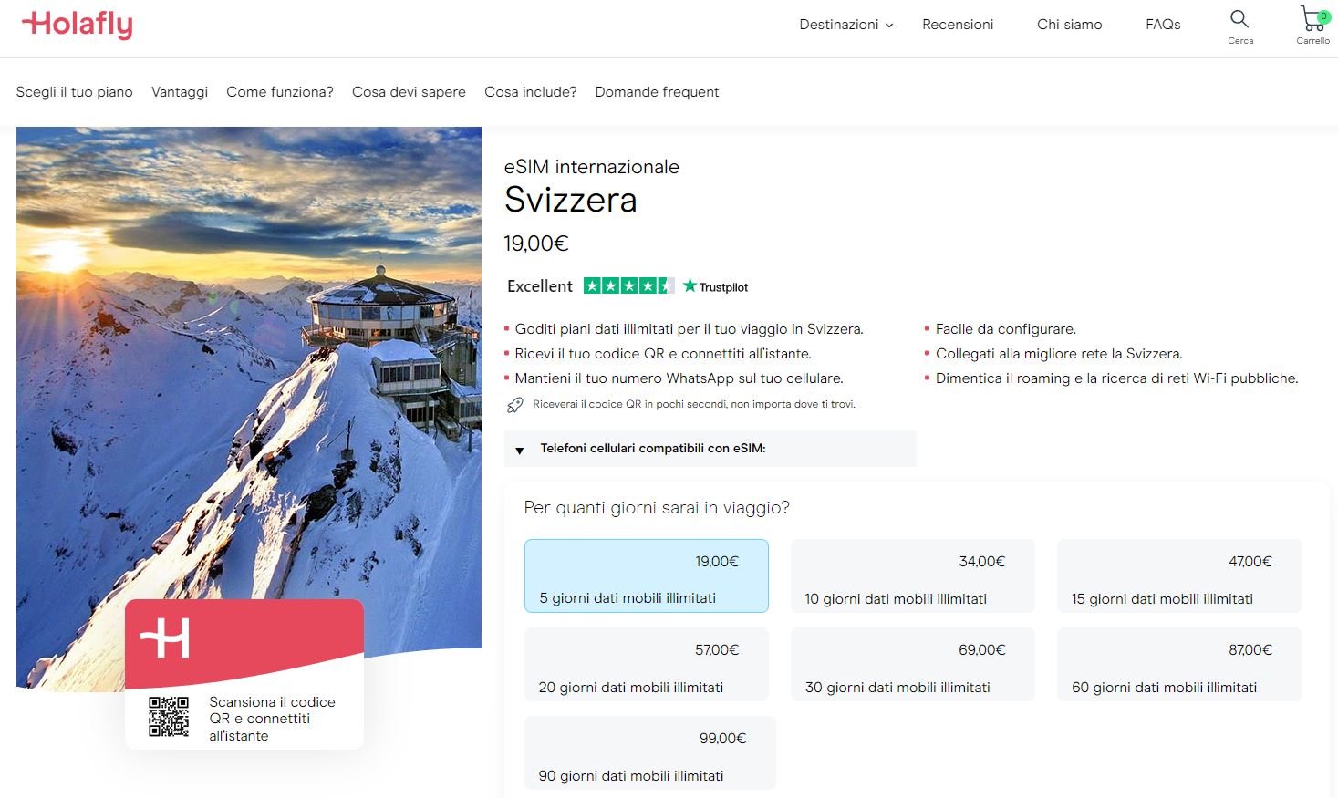The width and height of the screenshot is (1338, 798).
Task: Click the Trustpilot star rating
Action: (x=628, y=286)
